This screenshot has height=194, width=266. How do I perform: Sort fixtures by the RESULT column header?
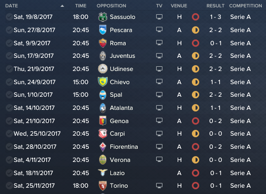pyautogui.click(x=216, y=6)
